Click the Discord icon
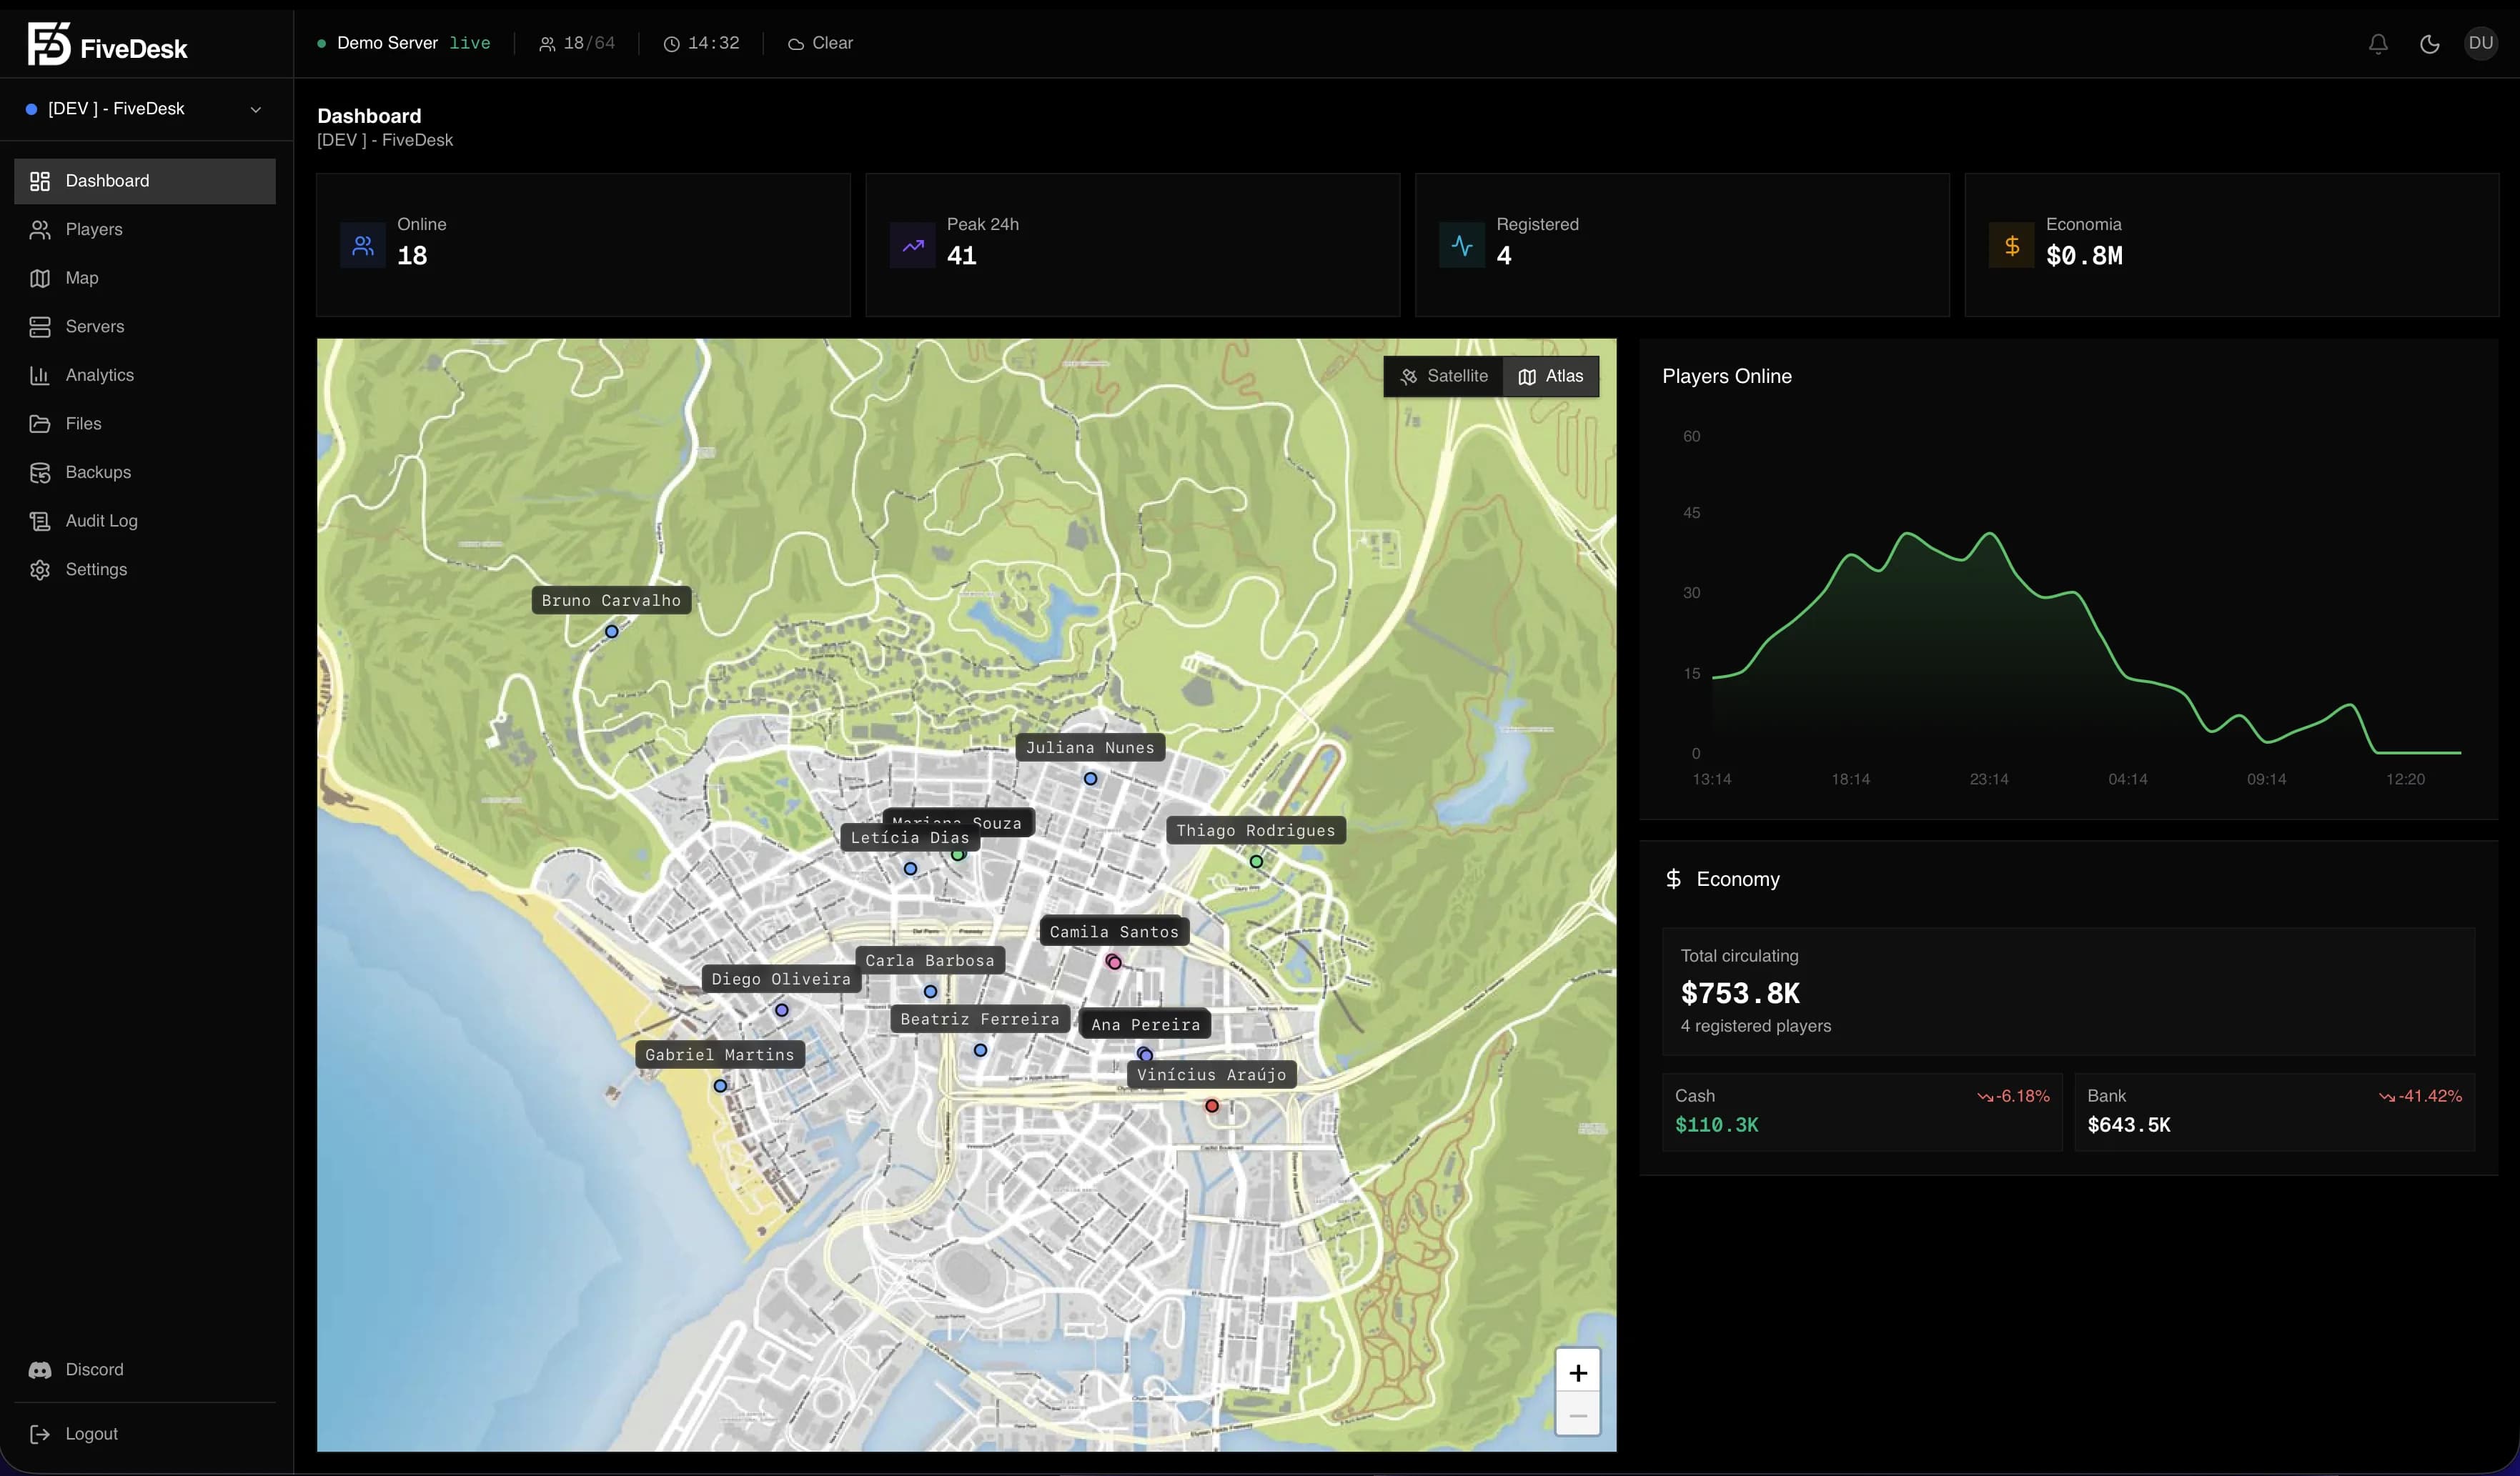The image size is (2520, 1476). [x=40, y=1370]
